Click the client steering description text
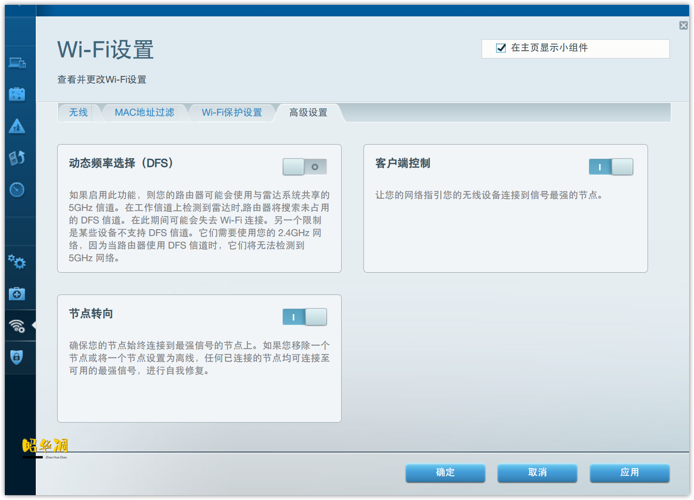This screenshot has height=500, width=694. (489, 195)
